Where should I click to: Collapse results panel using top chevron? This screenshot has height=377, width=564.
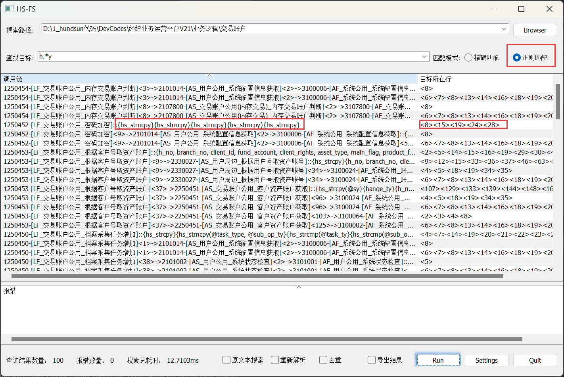click(x=210, y=75)
